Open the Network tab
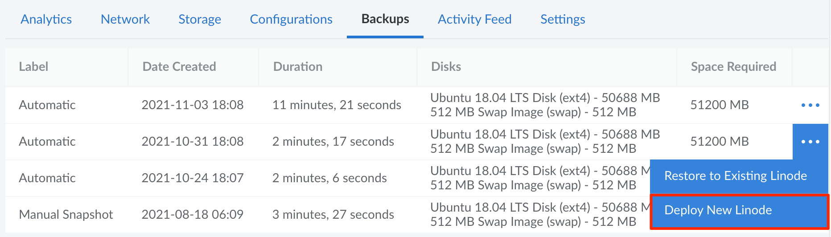This screenshot has height=237, width=831. click(x=125, y=19)
